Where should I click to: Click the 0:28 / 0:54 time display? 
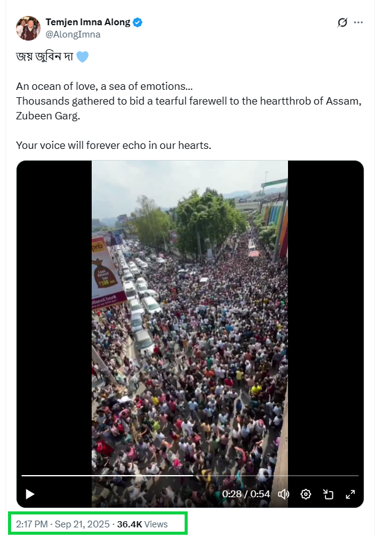(x=246, y=494)
